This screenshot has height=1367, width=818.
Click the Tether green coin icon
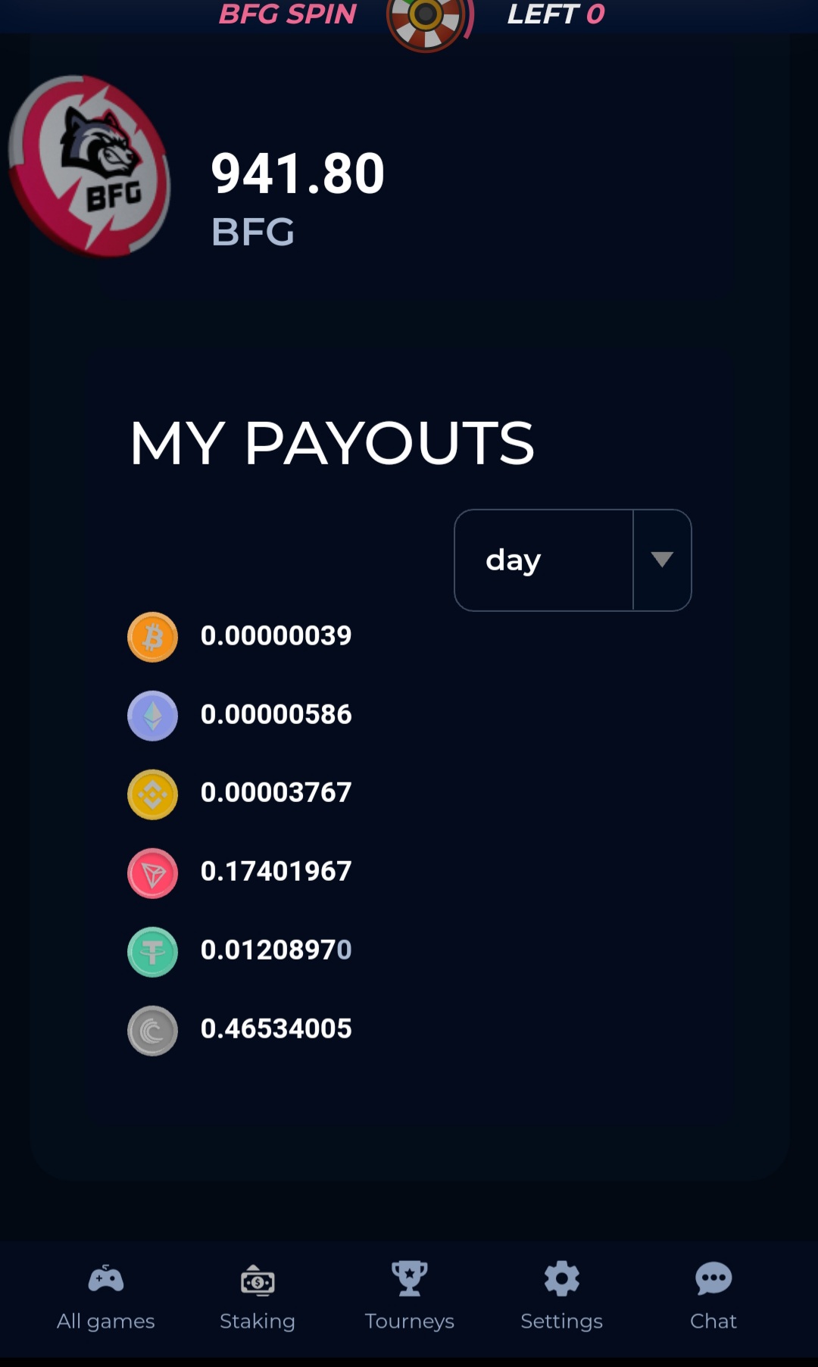[152, 952]
